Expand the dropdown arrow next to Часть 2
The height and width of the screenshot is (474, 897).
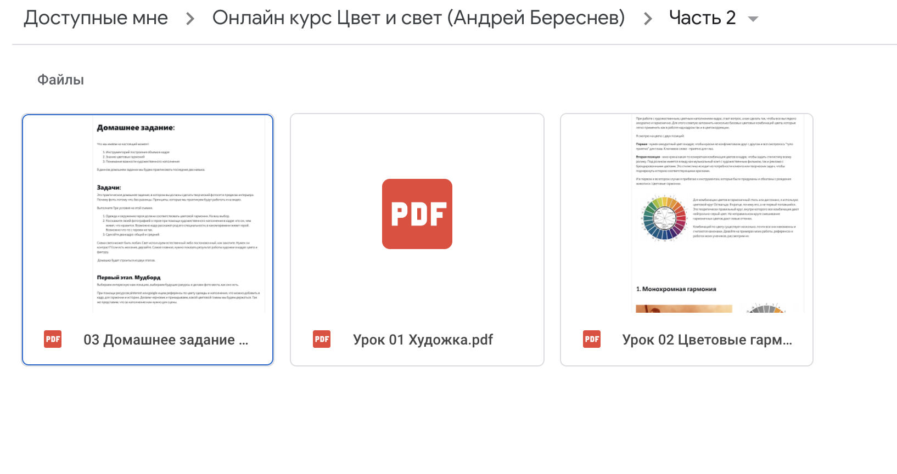pyautogui.click(x=753, y=19)
